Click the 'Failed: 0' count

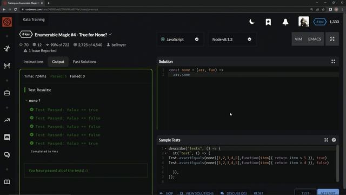pyautogui.click(x=77, y=76)
